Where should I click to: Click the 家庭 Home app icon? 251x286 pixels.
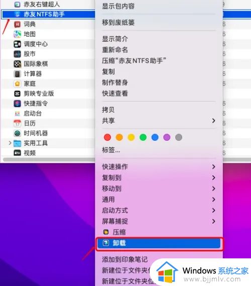[x=17, y=84]
